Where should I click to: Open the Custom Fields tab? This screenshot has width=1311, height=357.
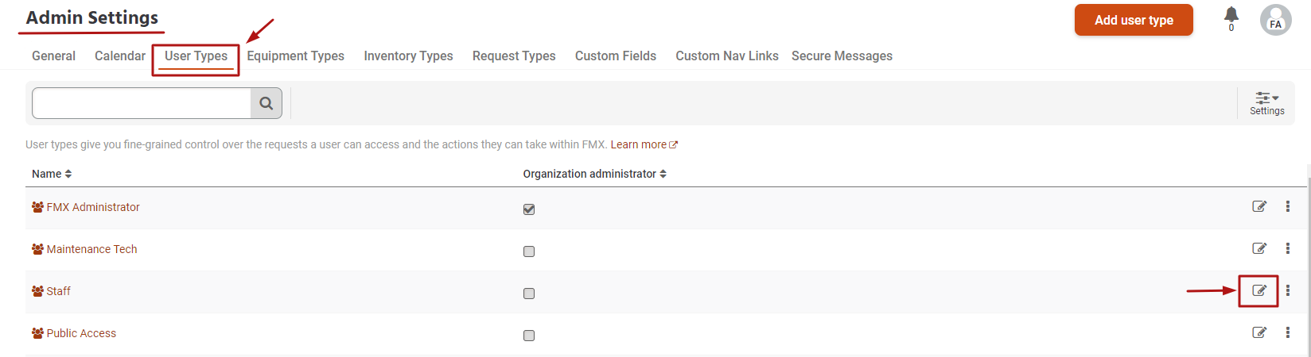616,56
